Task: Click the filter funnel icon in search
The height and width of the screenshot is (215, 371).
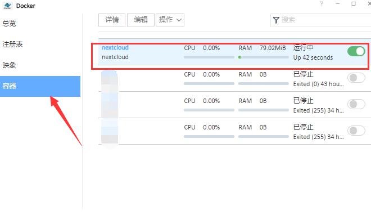Action: (x=276, y=20)
